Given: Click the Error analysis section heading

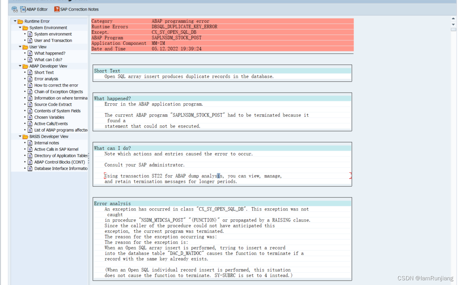Looking at the screenshot, I should [112, 204].
